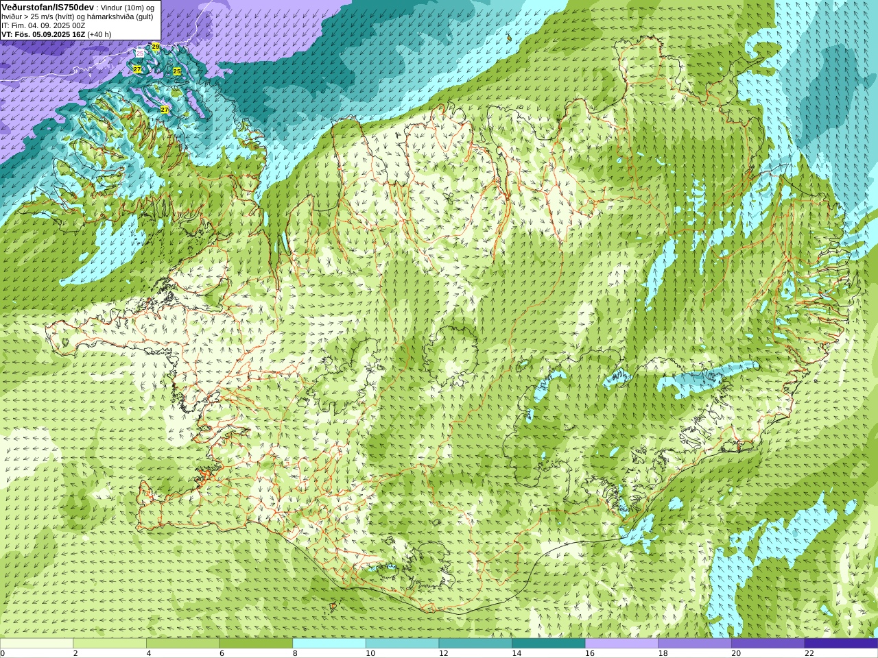
Task: Click the Veðurstofan/IS750dev title text
Action: click(x=48, y=7)
